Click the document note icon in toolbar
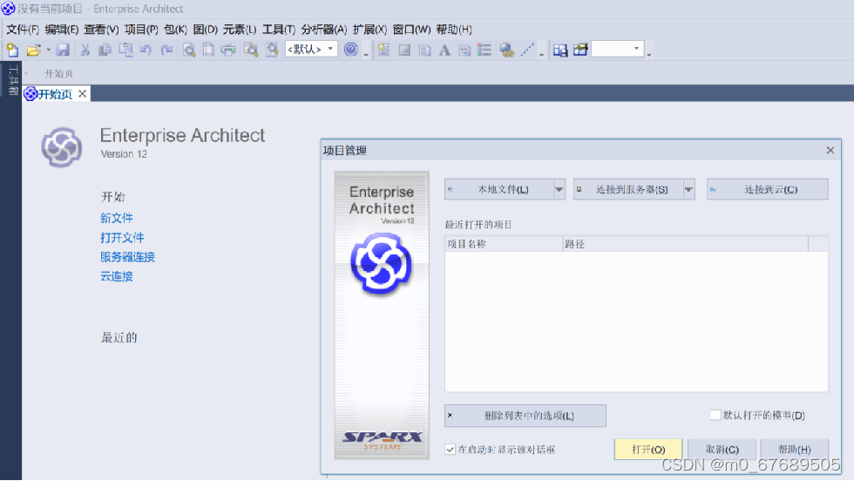Image resolution: width=854 pixels, height=481 pixels. [x=425, y=51]
